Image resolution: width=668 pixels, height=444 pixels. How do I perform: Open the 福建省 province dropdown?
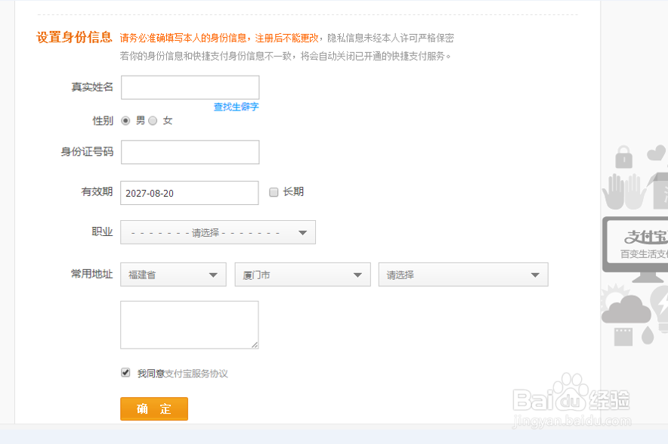point(172,274)
